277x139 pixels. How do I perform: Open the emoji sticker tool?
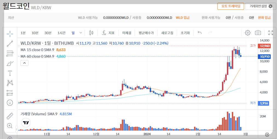coord(10,103)
